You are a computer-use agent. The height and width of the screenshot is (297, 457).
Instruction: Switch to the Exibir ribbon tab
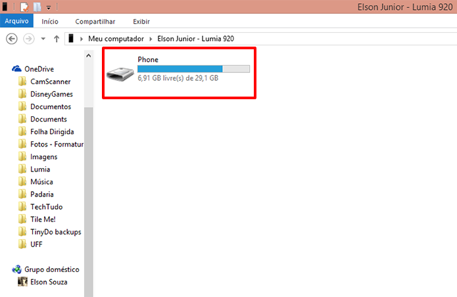point(141,21)
